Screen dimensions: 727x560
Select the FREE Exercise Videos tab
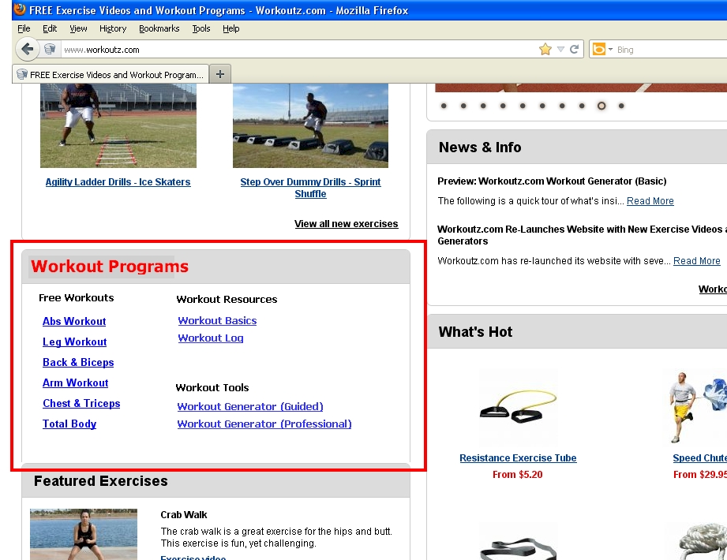pos(111,75)
